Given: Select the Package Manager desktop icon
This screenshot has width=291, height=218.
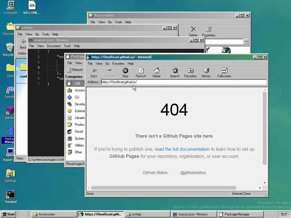Looking at the screenshot, I should pos(8,136).
